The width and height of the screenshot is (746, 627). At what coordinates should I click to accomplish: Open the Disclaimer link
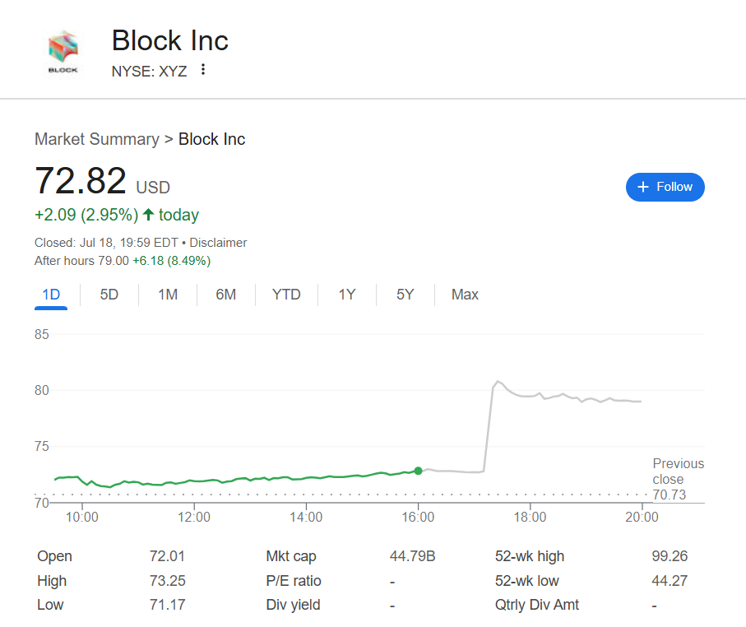coord(218,243)
